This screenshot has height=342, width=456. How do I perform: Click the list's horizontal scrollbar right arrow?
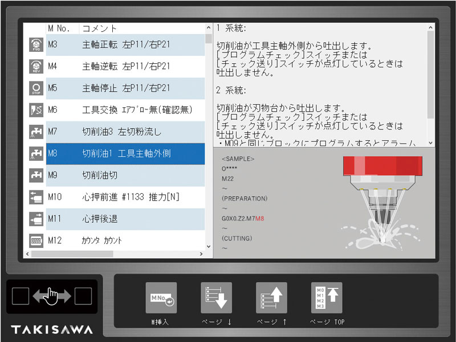(201, 254)
